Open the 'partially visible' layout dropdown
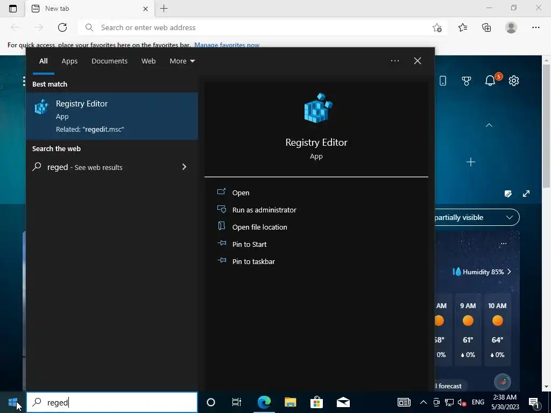 477,217
